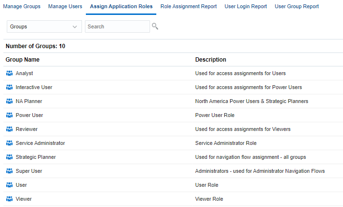Select the Service Administrator group name

pos(40,143)
